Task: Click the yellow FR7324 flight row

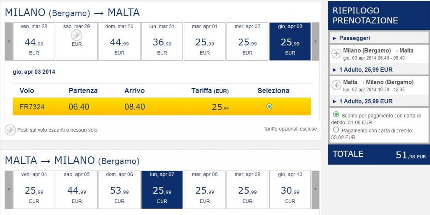Action: (162, 107)
